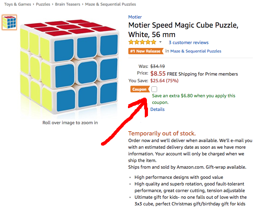Open the 3 customer reviews link
257x211 pixels.
[189, 43]
